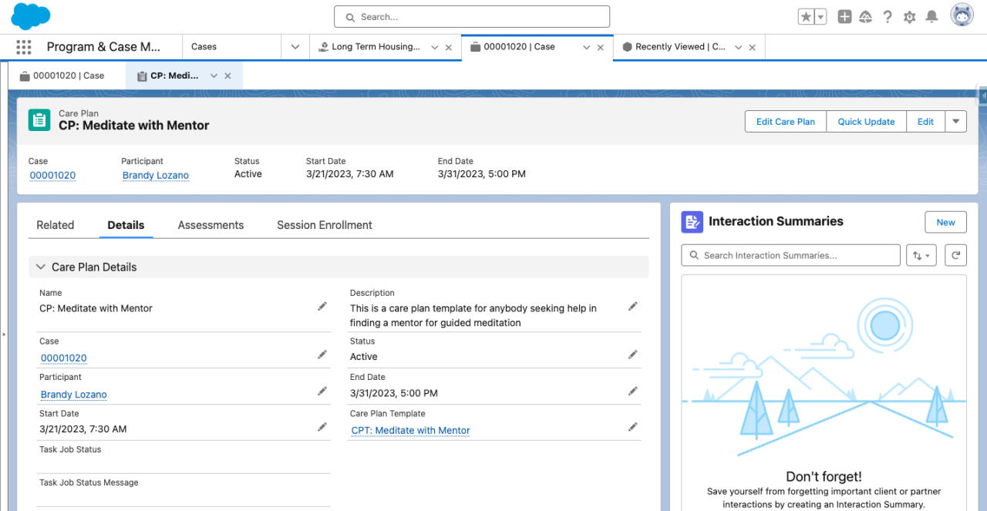Screen dimensions: 987x511
Task: Select the 00001020 Case subtab
Action: [x=62, y=76]
